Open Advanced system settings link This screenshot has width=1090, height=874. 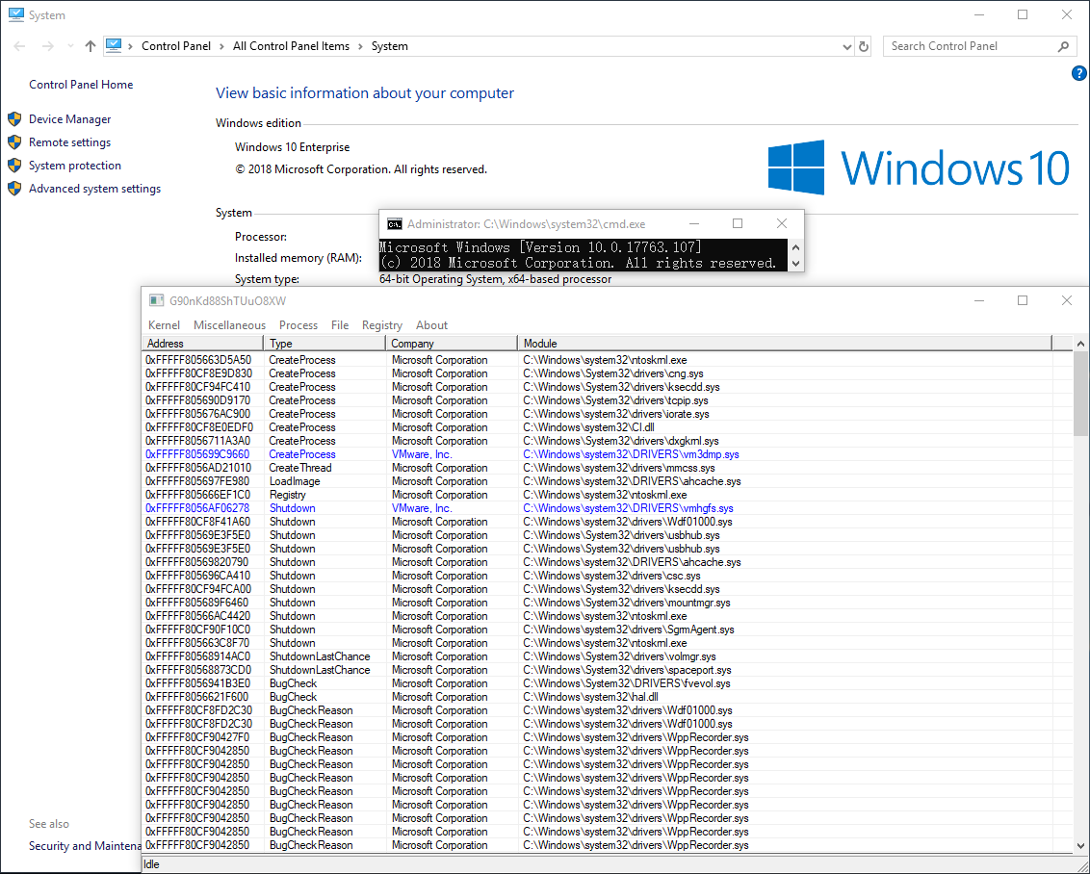point(94,189)
